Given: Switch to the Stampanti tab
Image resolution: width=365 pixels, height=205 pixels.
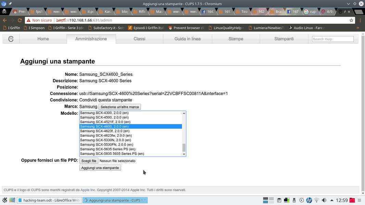Looking at the screenshot, I should 284,39.
